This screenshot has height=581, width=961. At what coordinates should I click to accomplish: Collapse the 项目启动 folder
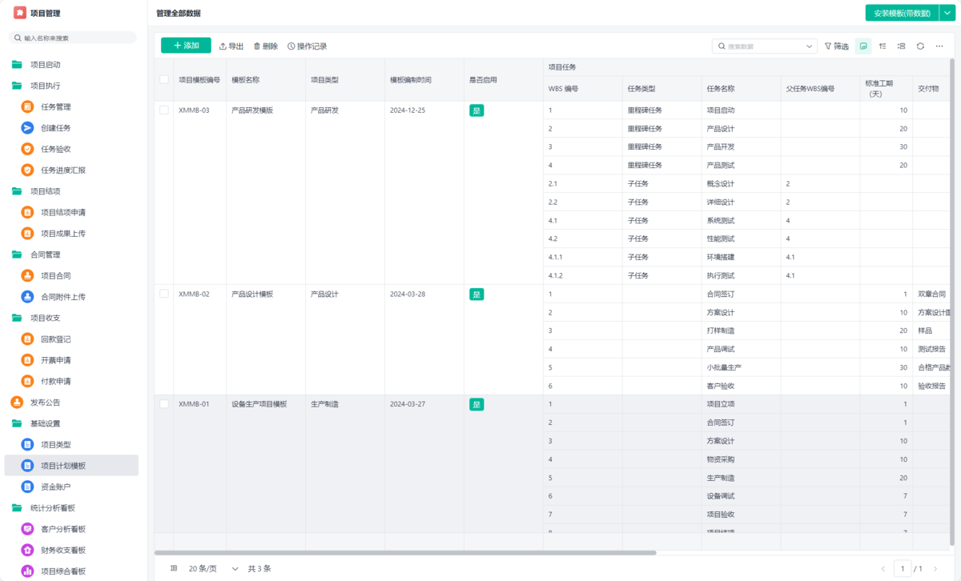coord(17,65)
